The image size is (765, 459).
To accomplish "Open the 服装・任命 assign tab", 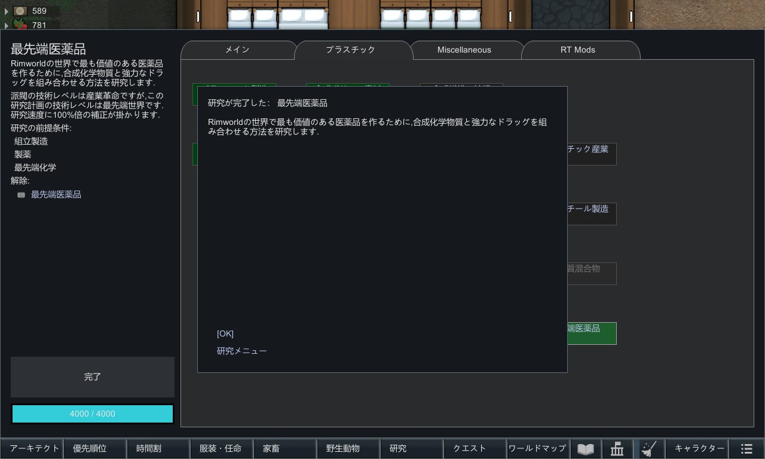I will [222, 449].
